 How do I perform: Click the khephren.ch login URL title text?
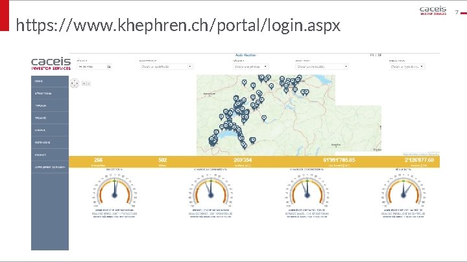coord(178,25)
